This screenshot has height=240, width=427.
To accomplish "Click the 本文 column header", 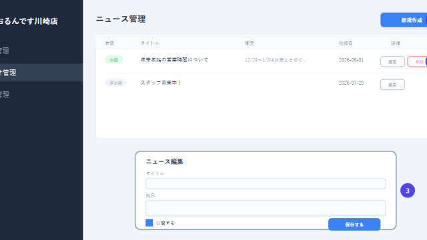I will 250,43.
